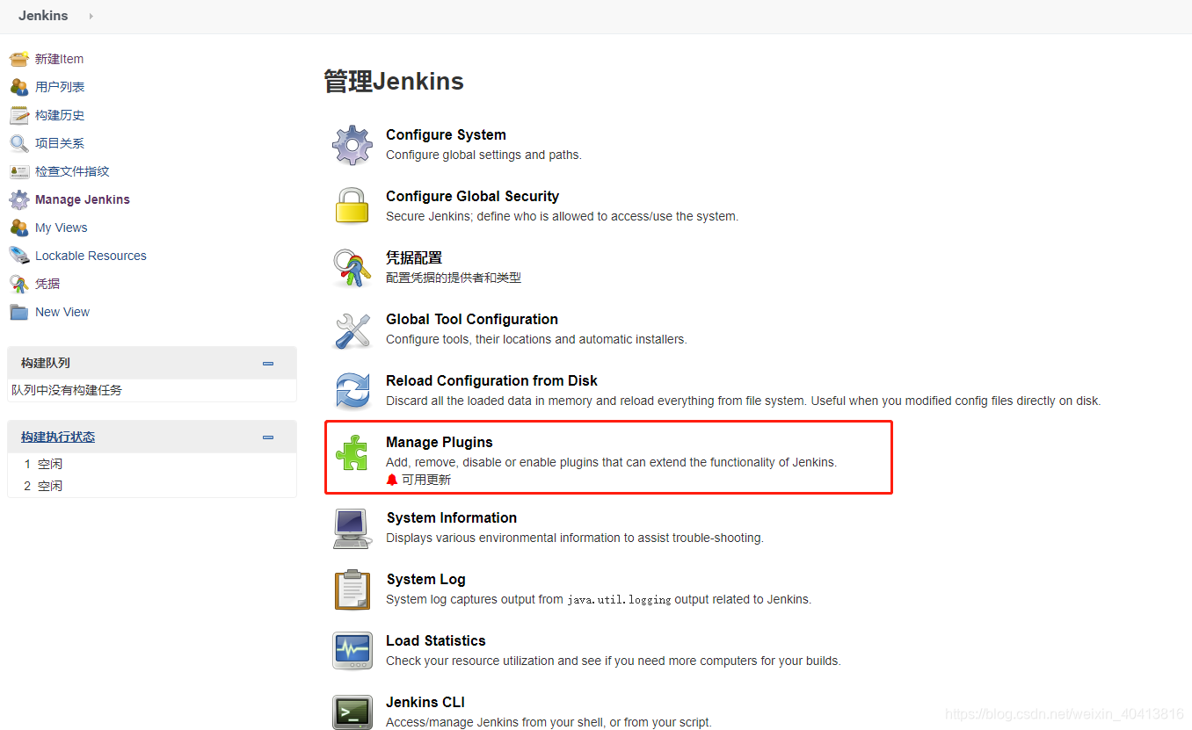Open Load Statistics
The height and width of the screenshot is (730, 1192).
pos(436,640)
